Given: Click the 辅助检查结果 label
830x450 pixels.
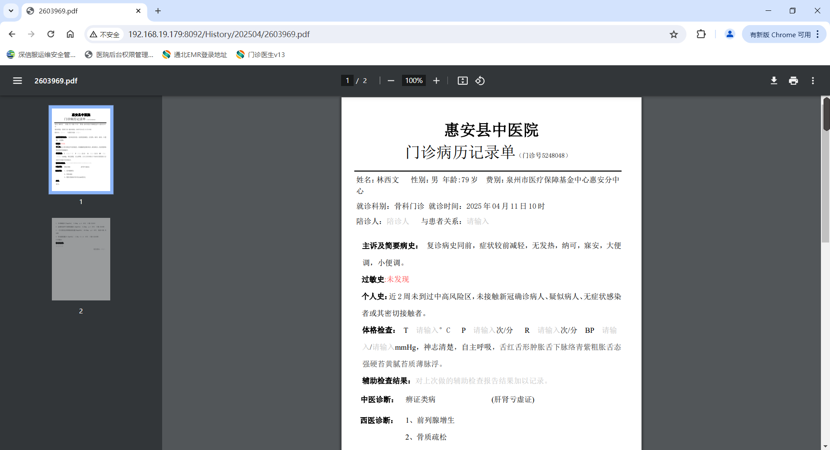Looking at the screenshot, I should 386,381.
